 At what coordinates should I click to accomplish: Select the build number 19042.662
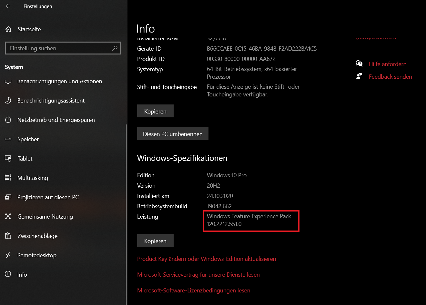click(219, 206)
